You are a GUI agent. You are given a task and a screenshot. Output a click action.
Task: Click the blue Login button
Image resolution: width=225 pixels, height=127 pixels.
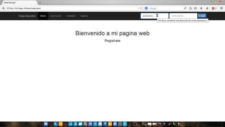(x=202, y=16)
